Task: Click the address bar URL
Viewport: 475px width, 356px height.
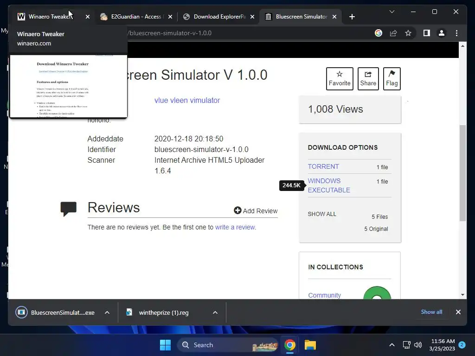Action: coord(170,33)
